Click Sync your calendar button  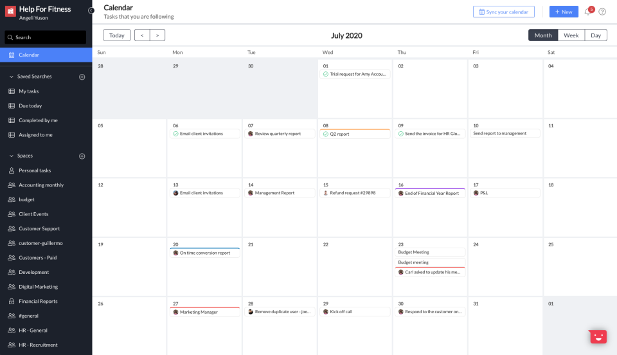(x=504, y=12)
